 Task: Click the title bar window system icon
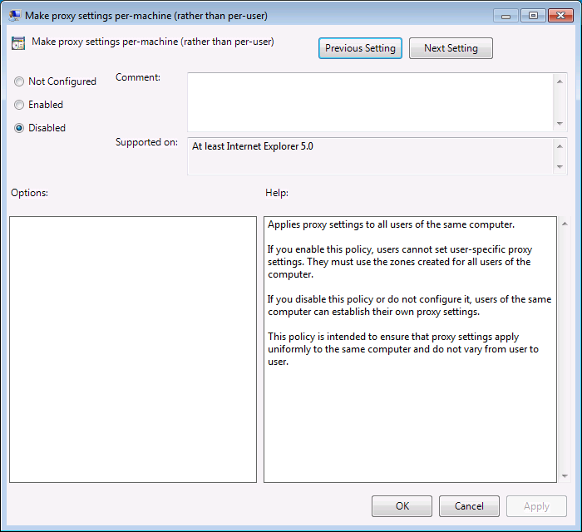[x=15, y=16]
